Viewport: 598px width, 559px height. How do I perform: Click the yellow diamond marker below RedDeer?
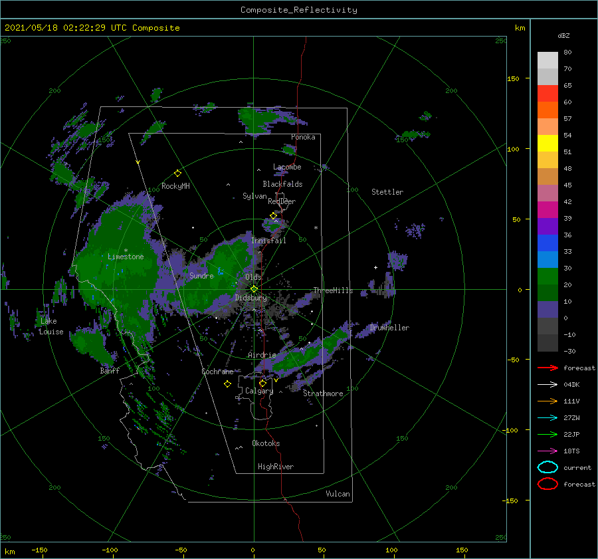[273, 216]
